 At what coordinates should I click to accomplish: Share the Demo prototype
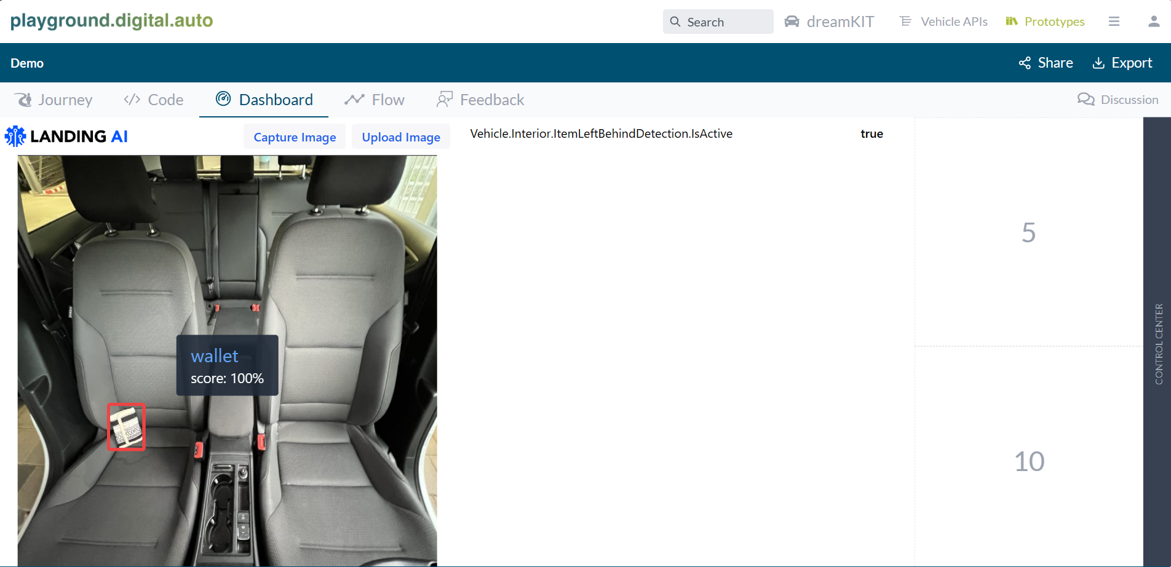(1046, 62)
